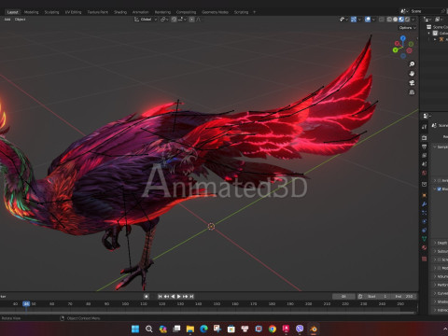This screenshot has width=448, height=336.
Task: Open the overlays options dropdown arrow
Action: click(373, 20)
